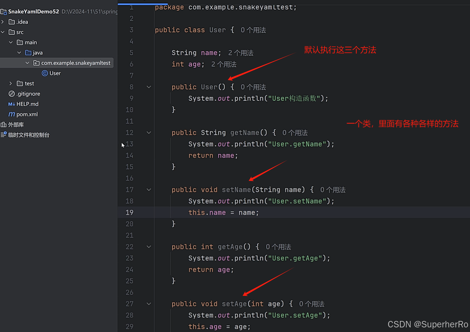Viewport: 470px width, 332px height.
Task: Click the scratches and consoles icon
Action: [x=3, y=135]
